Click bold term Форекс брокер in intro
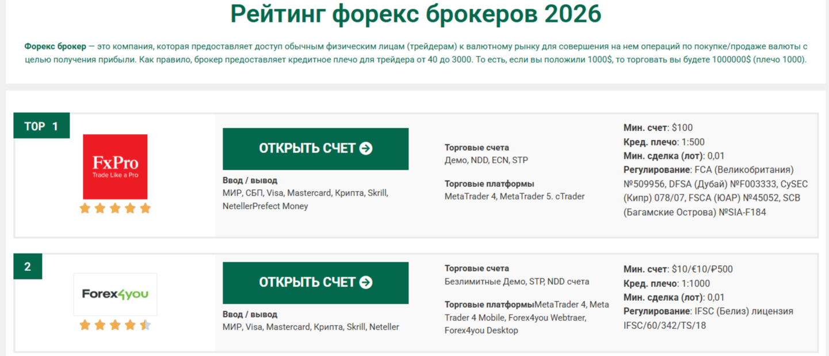The height and width of the screenshot is (356, 829). pos(55,47)
